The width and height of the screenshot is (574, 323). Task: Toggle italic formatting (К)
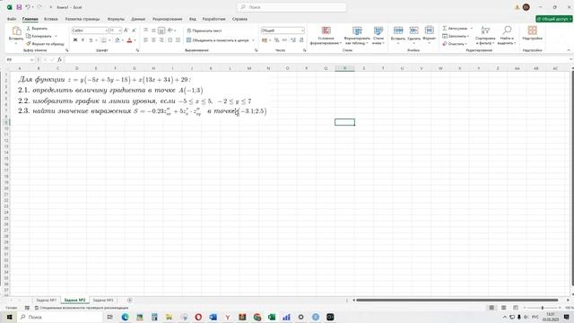(x=83, y=39)
